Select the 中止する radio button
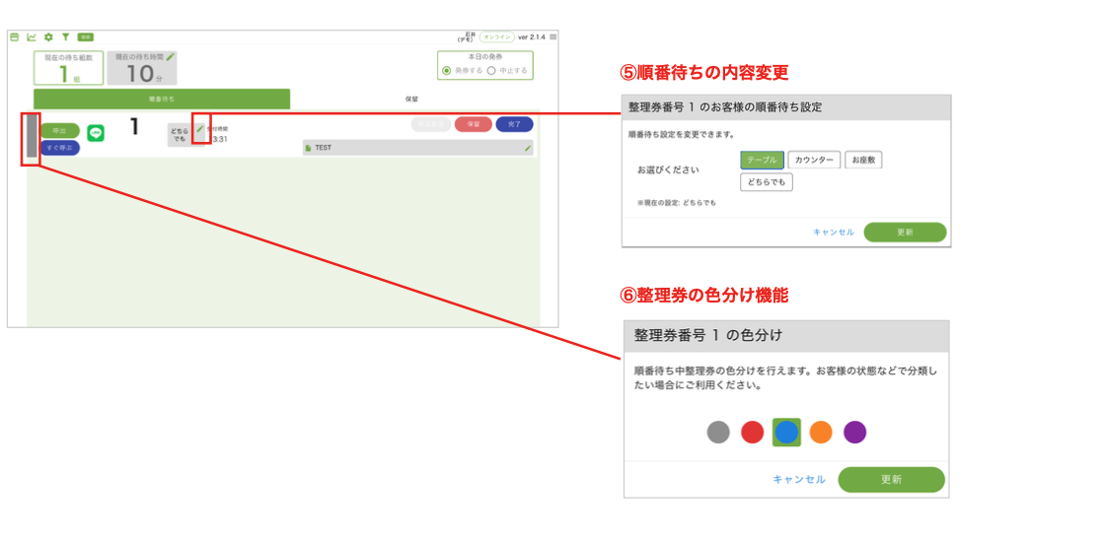The height and width of the screenshot is (540, 1104). coord(491,71)
